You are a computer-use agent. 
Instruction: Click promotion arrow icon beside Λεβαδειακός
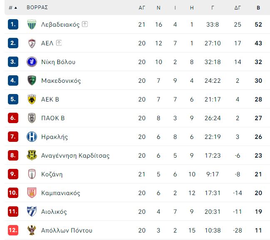85,24
